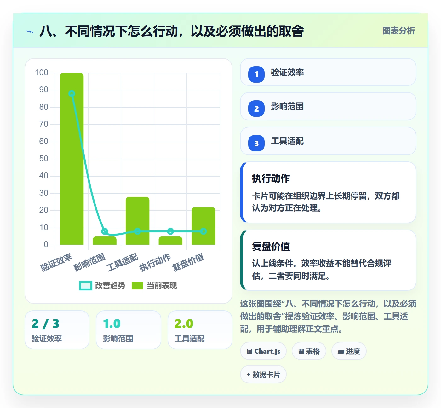Toggle the 当前表现 green legend swatch

(x=137, y=286)
